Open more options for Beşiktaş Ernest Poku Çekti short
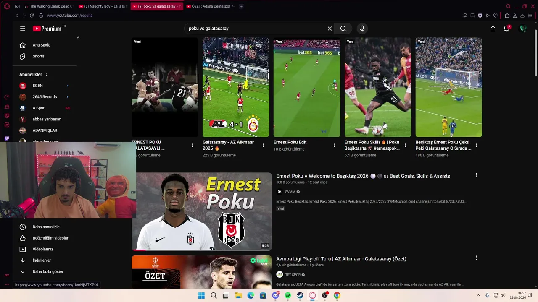Image resolution: width=538 pixels, height=302 pixels. (x=476, y=145)
